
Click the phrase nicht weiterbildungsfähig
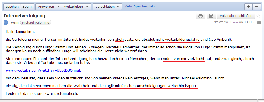[x=178, y=40]
